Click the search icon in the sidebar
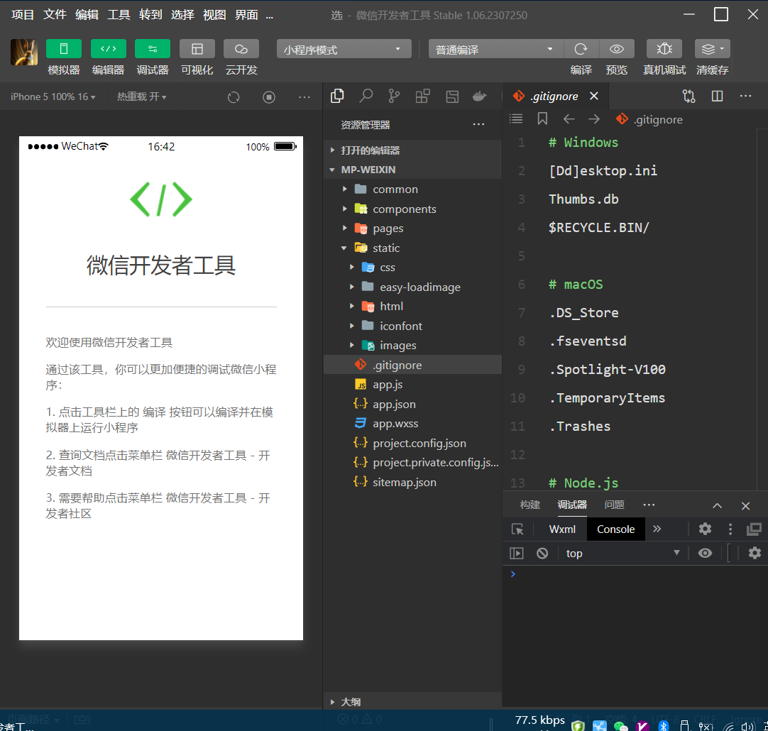This screenshot has width=768, height=731. tap(366, 97)
